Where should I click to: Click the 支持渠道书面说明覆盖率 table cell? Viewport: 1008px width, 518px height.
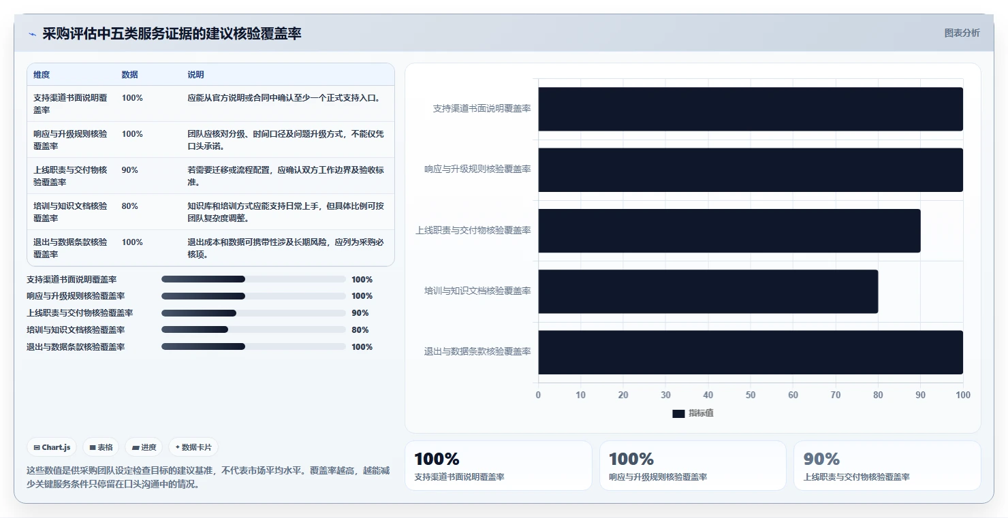(71, 103)
